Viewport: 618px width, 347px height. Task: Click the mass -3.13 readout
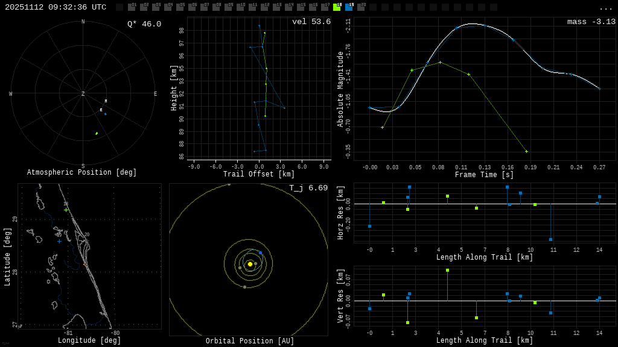591,22
